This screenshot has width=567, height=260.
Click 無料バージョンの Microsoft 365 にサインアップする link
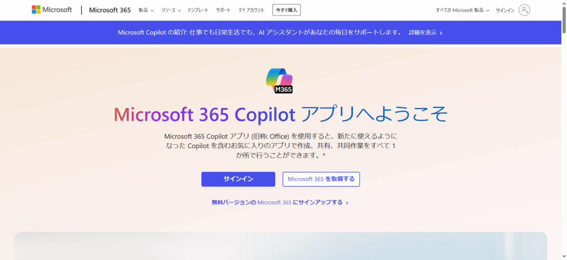280,202
